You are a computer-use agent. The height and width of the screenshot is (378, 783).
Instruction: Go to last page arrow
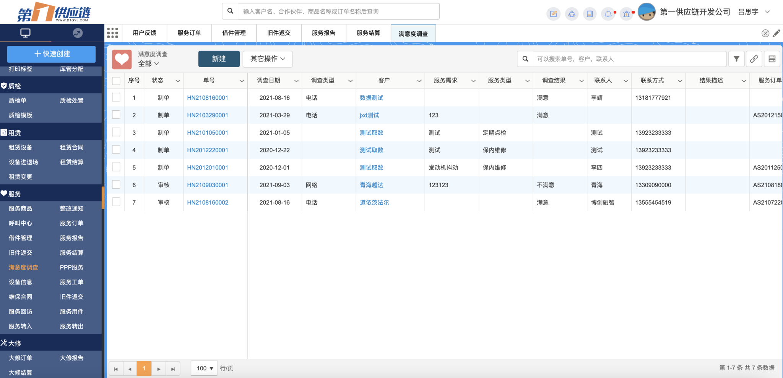[x=173, y=369]
